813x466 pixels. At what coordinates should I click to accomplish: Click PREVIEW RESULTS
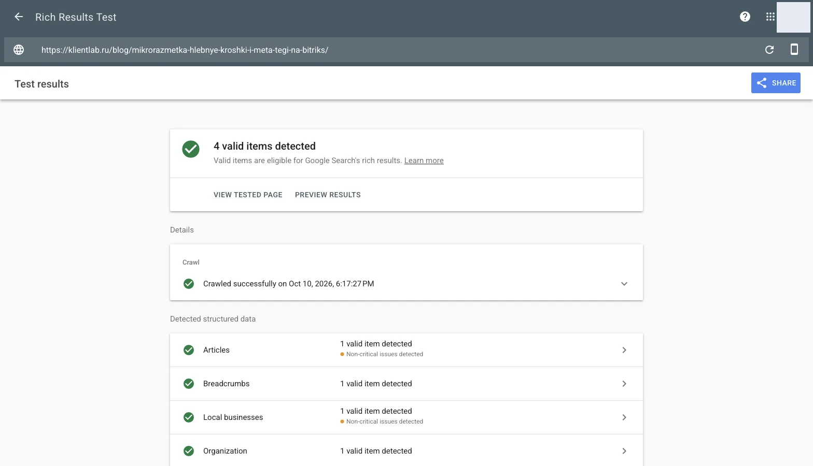coord(328,195)
